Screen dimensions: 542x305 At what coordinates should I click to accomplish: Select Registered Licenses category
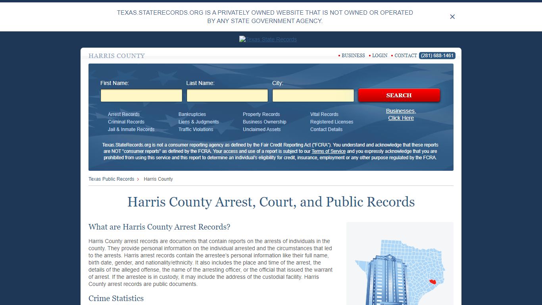332,122
